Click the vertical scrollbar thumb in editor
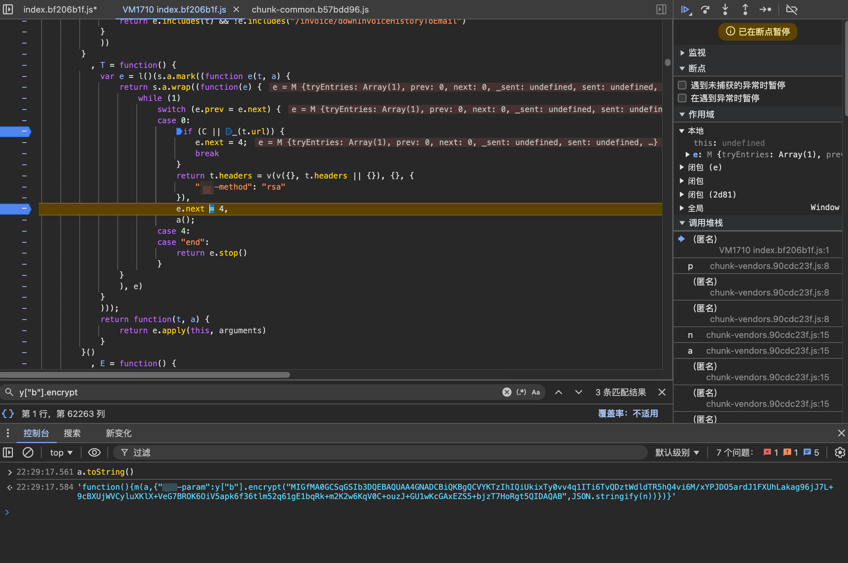The width and height of the screenshot is (848, 563). point(667,62)
